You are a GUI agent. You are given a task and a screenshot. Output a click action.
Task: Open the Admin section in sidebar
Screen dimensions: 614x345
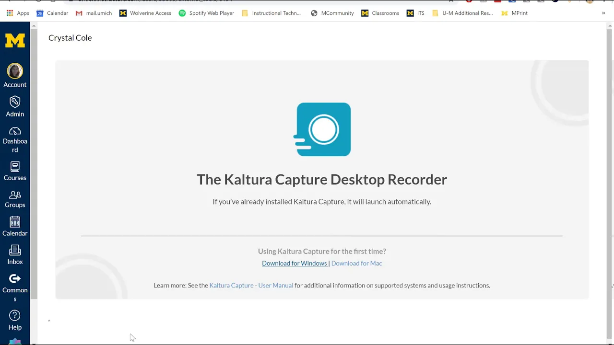[15, 106]
